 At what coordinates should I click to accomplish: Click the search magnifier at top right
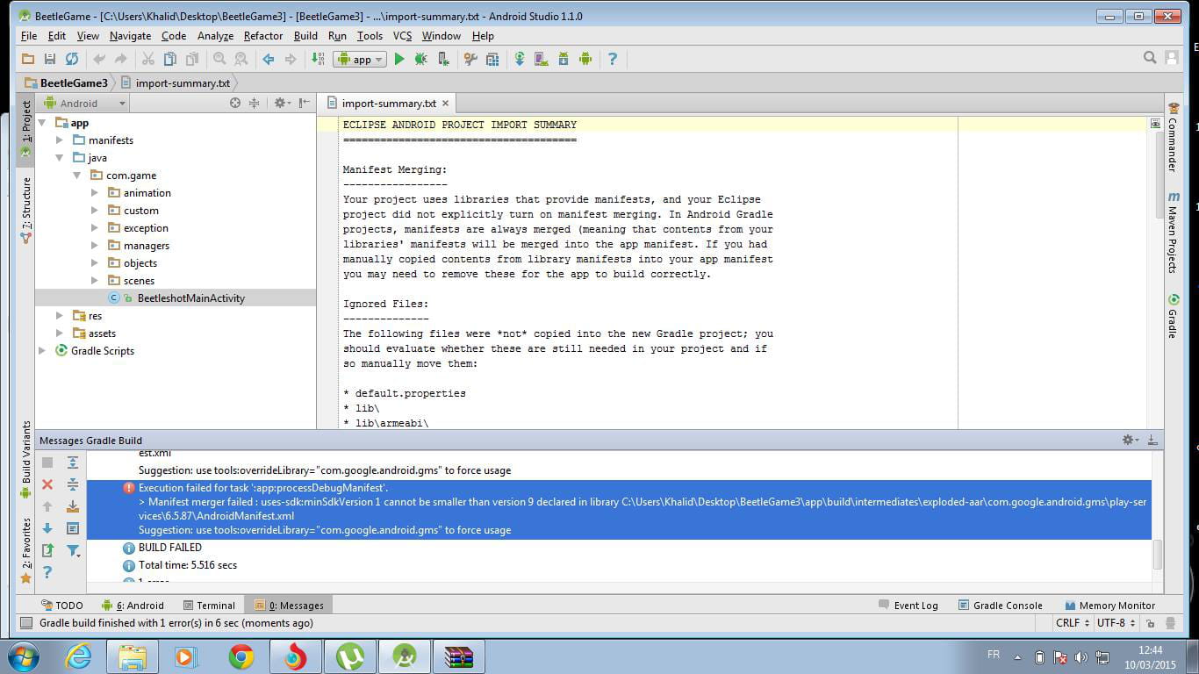click(x=1150, y=58)
